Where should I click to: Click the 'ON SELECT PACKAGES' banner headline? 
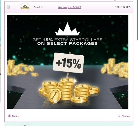tap(67, 43)
